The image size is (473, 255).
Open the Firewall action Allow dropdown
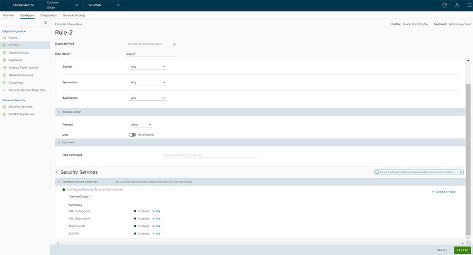(141, 125)
